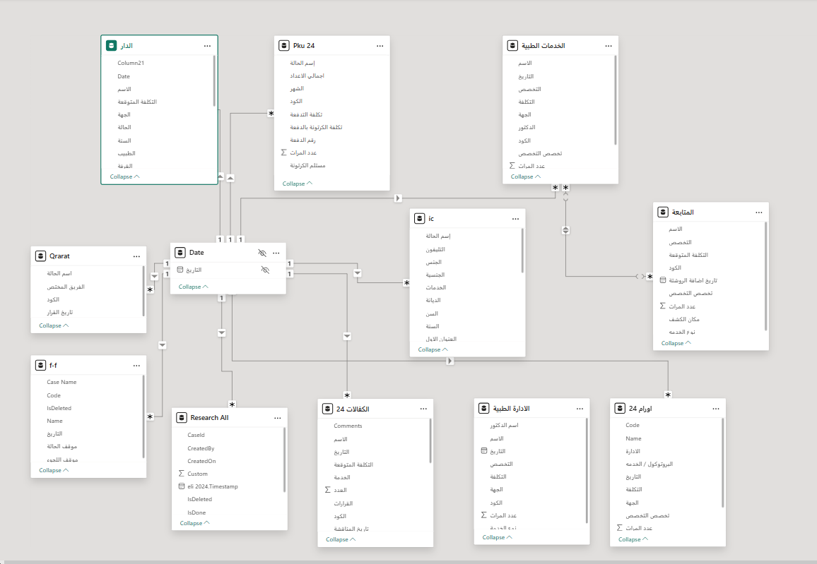Toggle the eye icon on the التاريخ field row in Date
This screenshot has width=817, height=564.
pyautogui.click(x=266, y=270)
